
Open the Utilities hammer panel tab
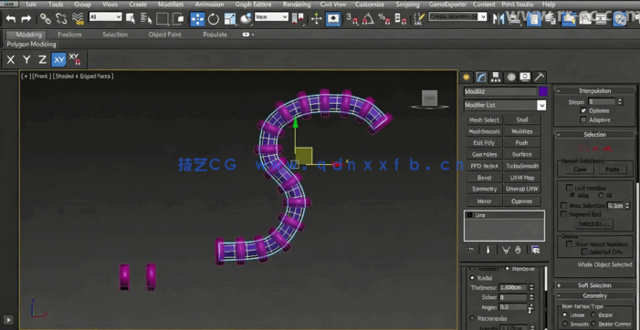[540, 77]
